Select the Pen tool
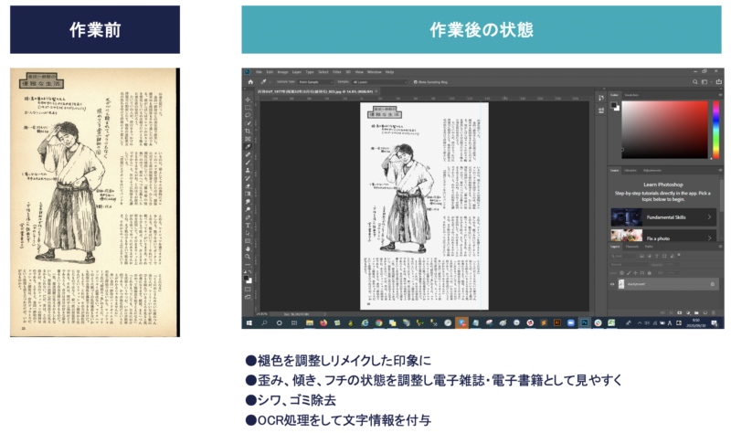The height and width of the screenshot is (433, 731). (x=248, y=217)
